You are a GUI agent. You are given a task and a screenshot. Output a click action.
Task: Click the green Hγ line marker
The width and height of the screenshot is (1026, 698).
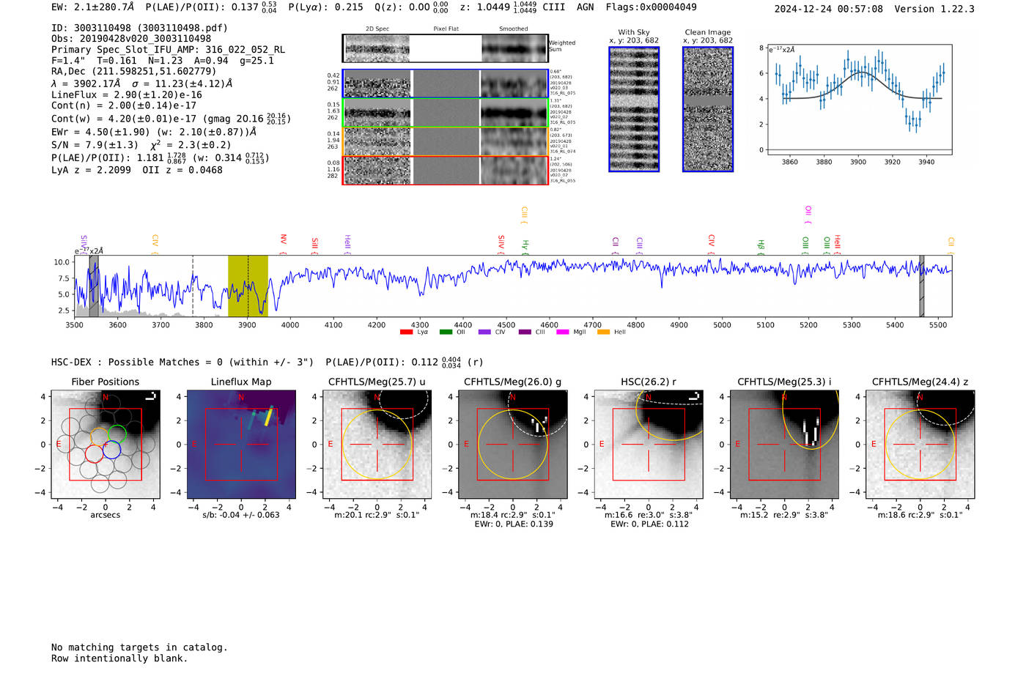click(525, 247)
